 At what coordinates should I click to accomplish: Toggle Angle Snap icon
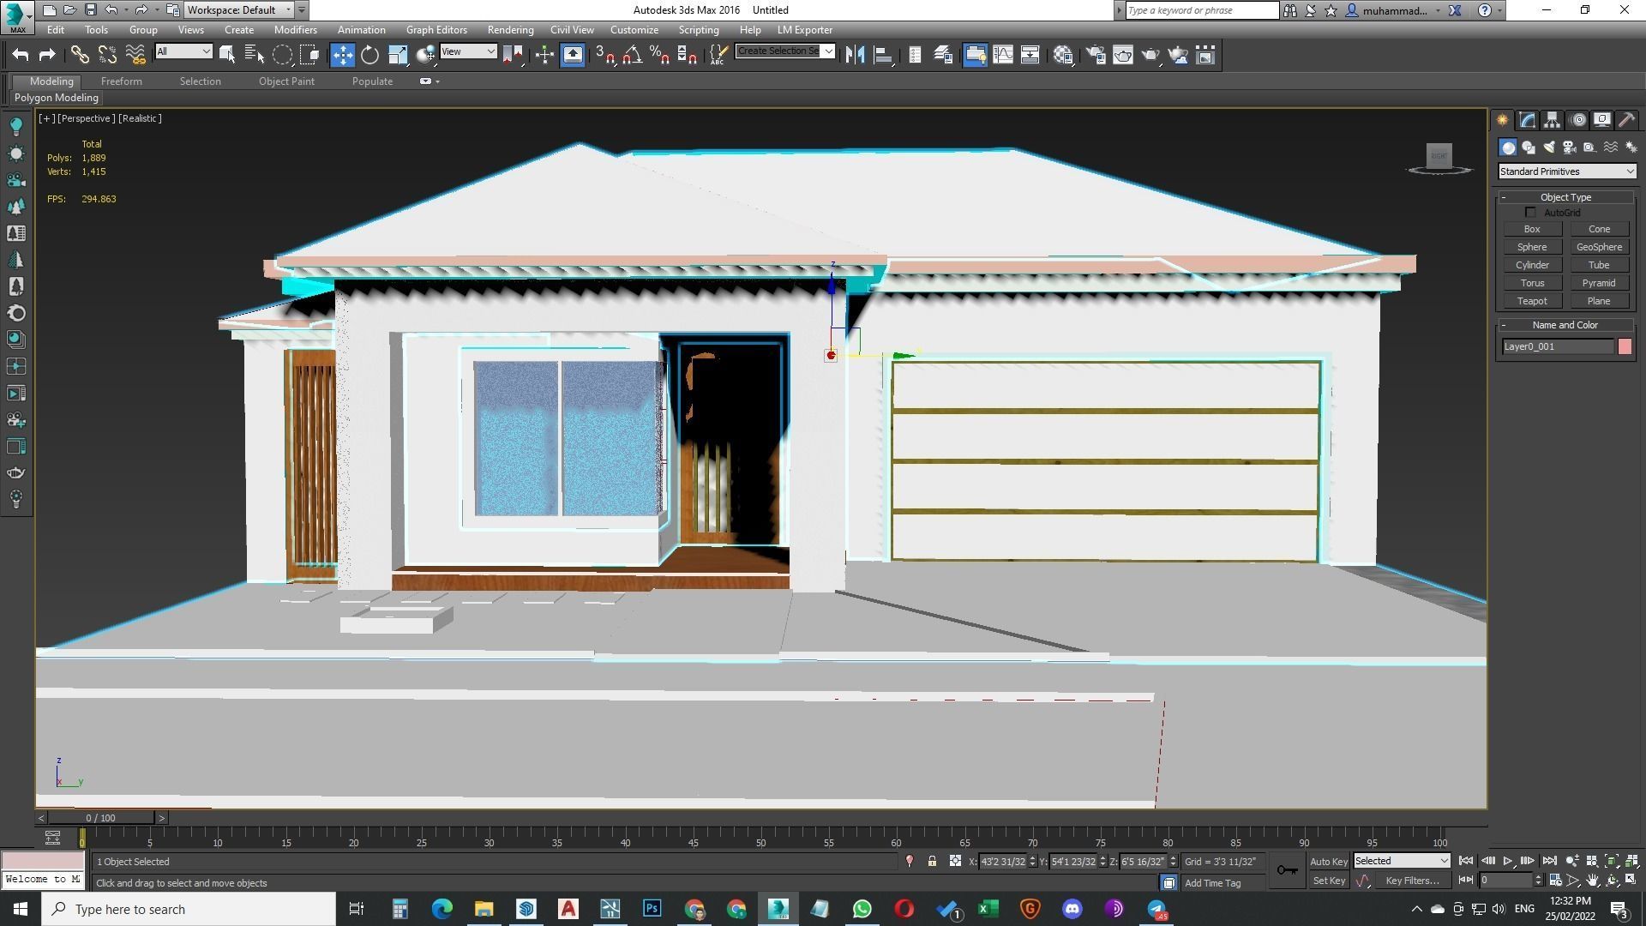tap(632, 55)
